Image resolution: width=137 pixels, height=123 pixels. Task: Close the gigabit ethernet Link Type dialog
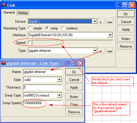tap(80, 63)
